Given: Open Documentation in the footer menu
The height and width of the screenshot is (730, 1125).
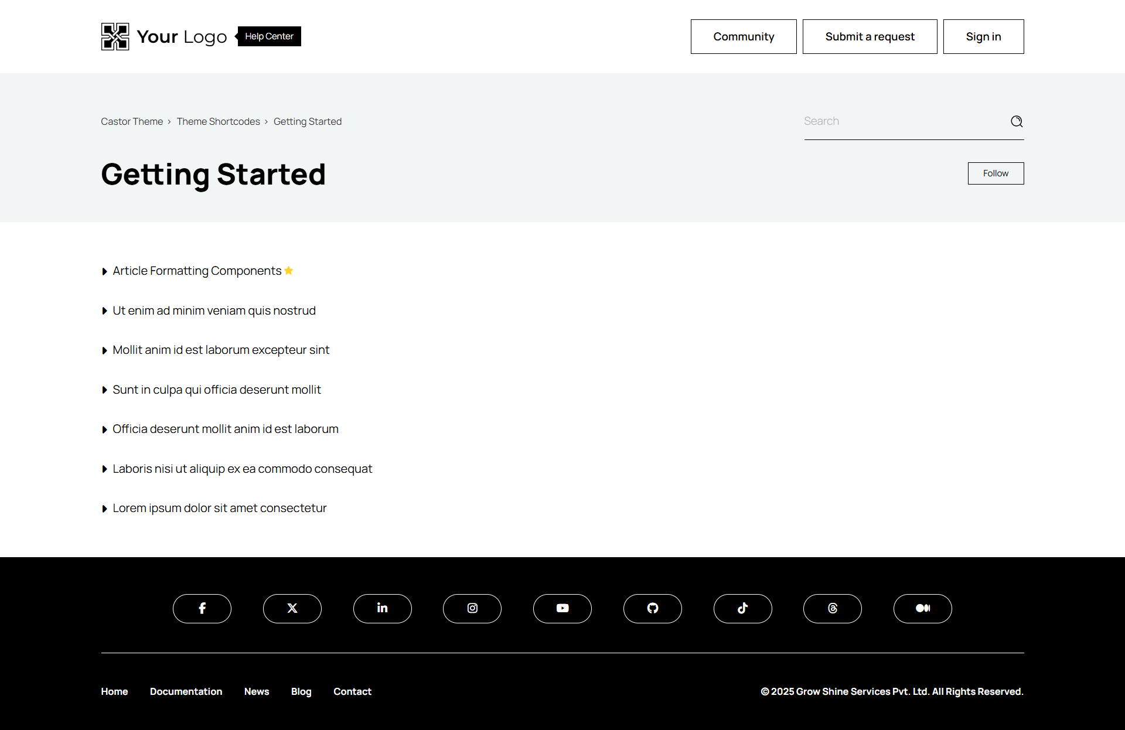Looking at the screenshot, I should (186, 691).
